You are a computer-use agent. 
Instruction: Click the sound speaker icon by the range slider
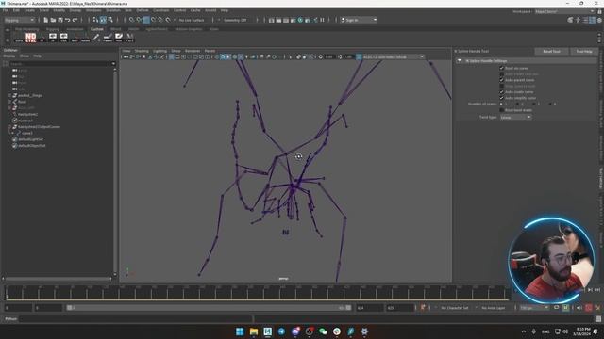pos(579,308)
